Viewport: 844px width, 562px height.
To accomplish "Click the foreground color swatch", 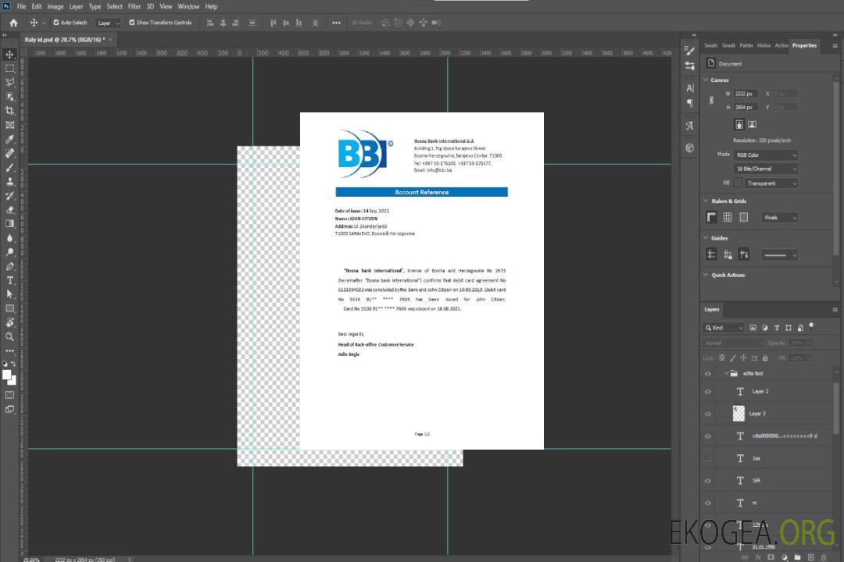I will (x=7, y=375).
